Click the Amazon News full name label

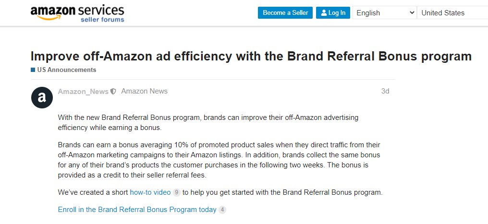tap(145, 91)
